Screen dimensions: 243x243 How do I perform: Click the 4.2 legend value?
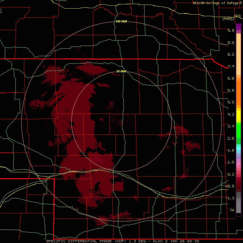(x=231, y=114)
